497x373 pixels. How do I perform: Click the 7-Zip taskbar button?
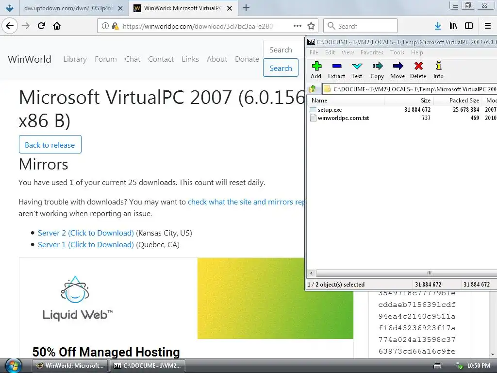(148, 366)
